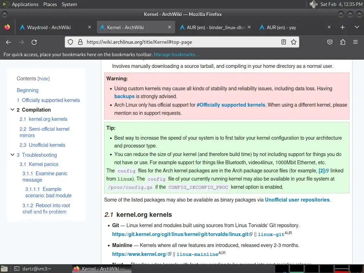Jump to Beginning in contents

click(x=27, y=90)
